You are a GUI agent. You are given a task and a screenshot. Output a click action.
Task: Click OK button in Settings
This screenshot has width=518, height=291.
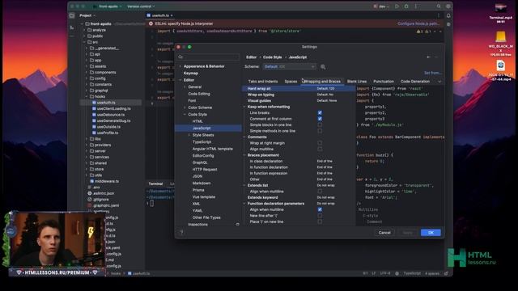point(431,233)
